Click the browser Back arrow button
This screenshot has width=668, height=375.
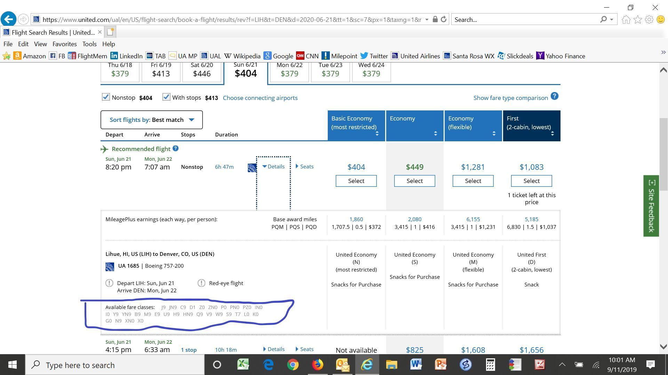[x=8, y=19]
